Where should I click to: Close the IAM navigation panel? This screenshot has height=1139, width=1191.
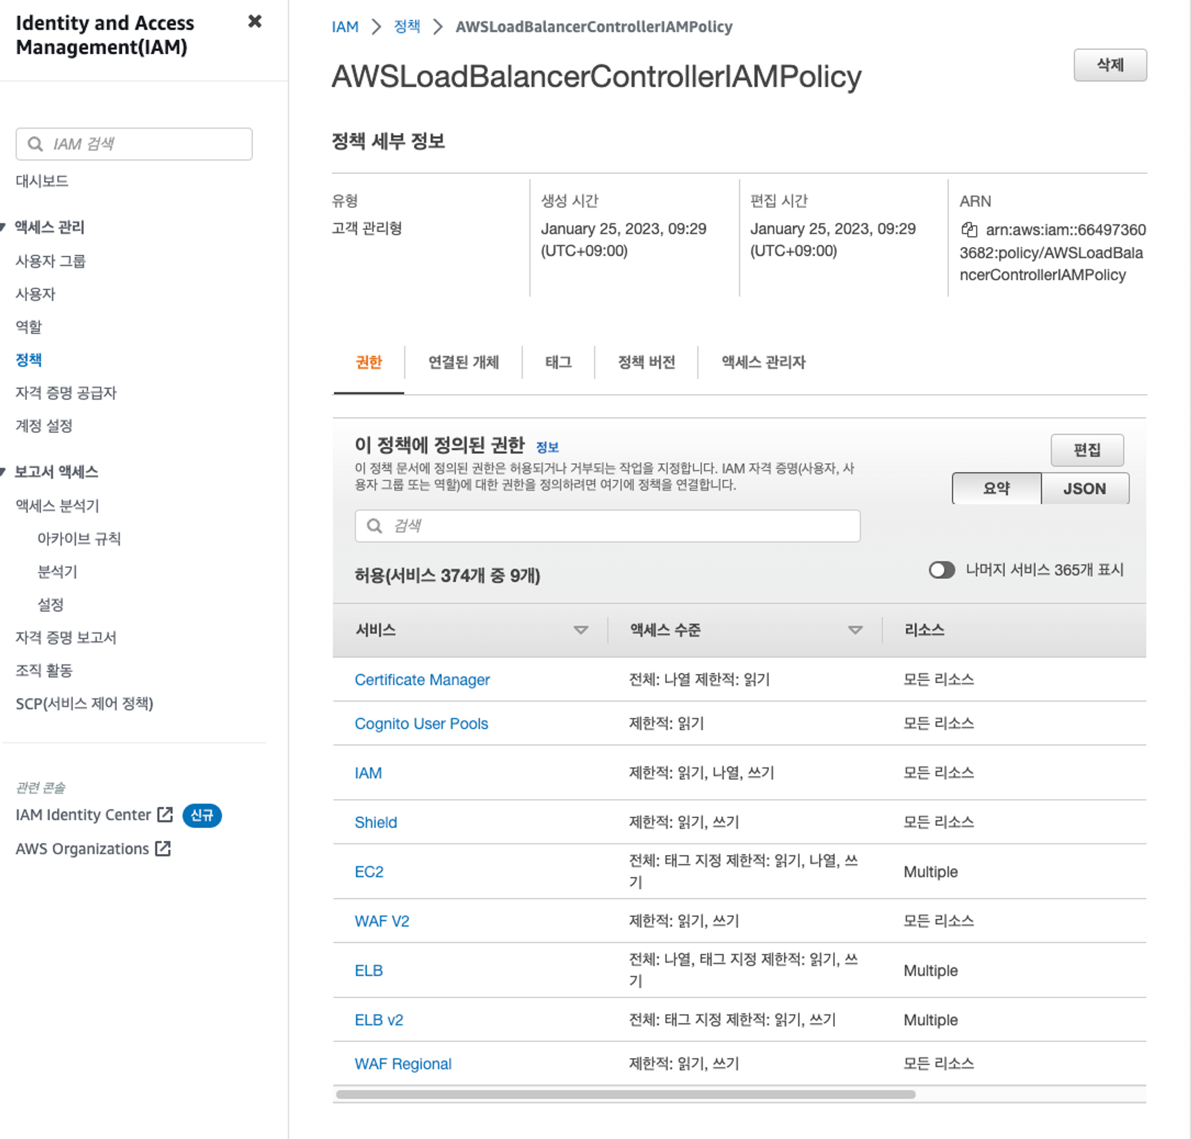[254, 22]
